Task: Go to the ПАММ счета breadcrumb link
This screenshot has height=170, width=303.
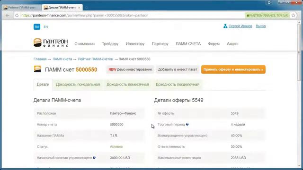Action: (62, 59)
